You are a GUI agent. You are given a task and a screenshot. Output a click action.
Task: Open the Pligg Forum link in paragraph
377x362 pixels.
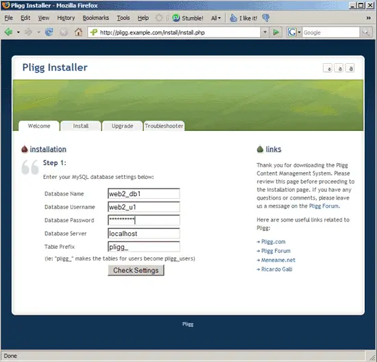tap(324, 206)
